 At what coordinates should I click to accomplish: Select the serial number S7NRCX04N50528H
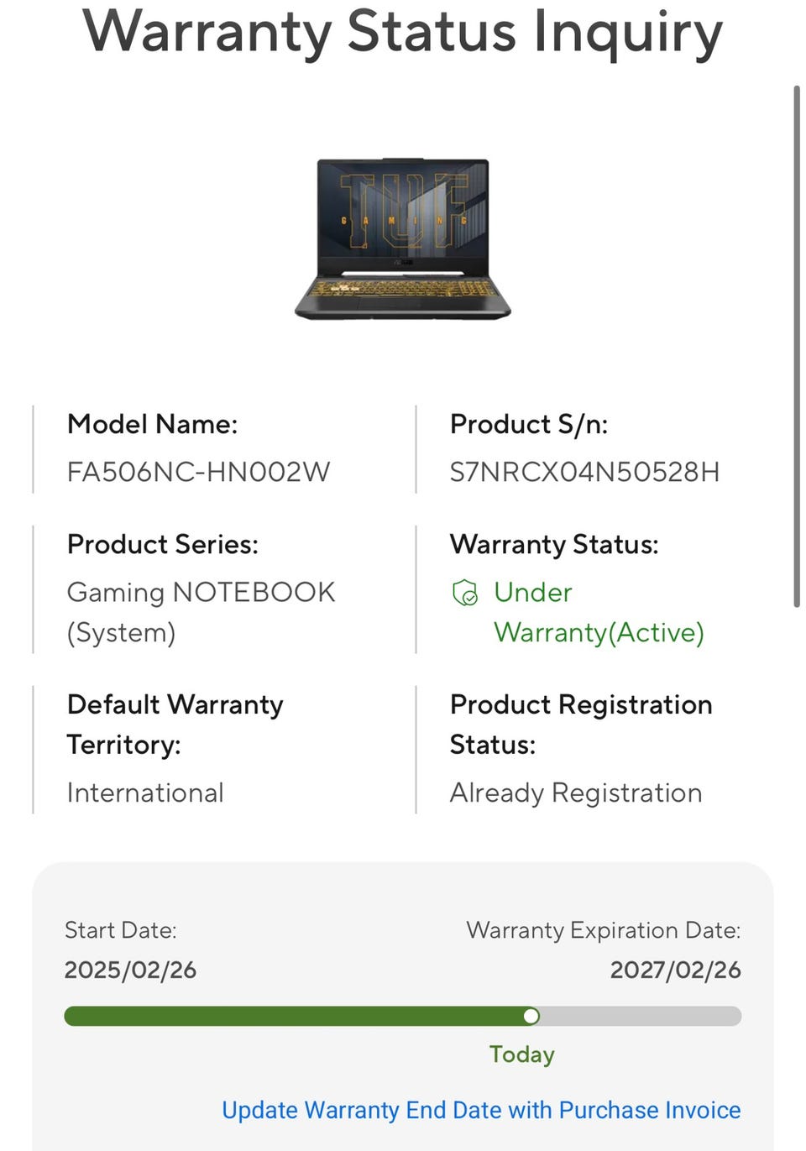click(x=584, y=472)
